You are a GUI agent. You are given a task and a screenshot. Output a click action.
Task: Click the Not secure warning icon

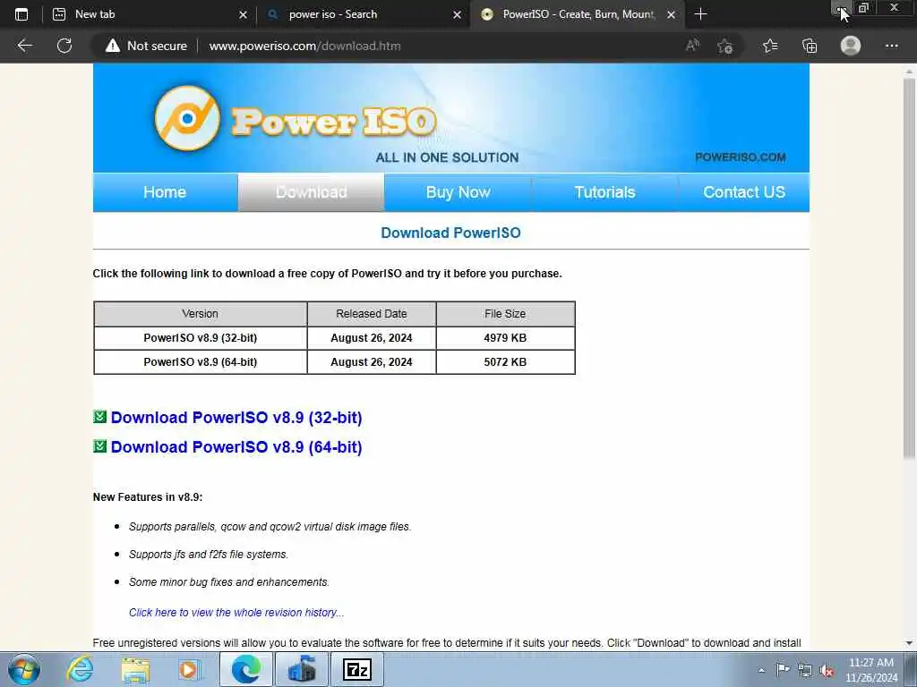112,46
